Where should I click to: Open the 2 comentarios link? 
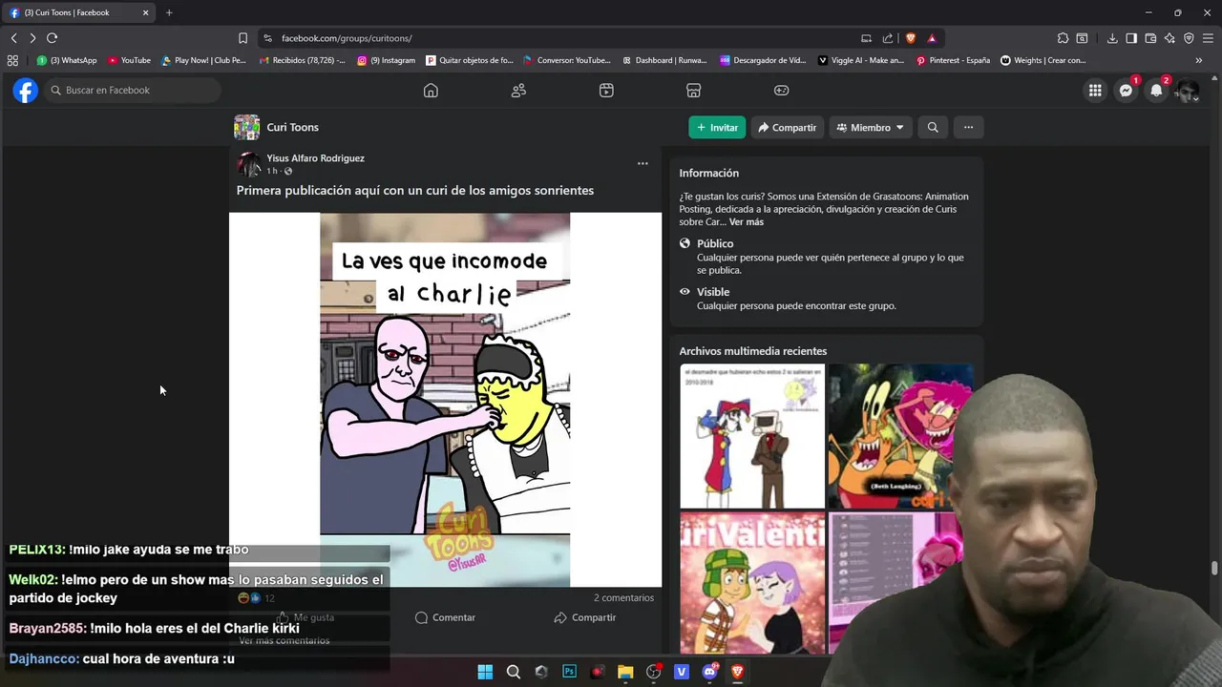point(623,597)
